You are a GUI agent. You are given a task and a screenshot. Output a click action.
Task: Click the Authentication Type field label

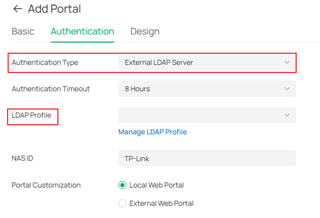[45, 63]
